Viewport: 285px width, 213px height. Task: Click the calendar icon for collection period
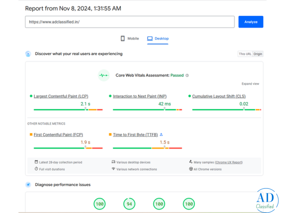[x=37, y=162]
